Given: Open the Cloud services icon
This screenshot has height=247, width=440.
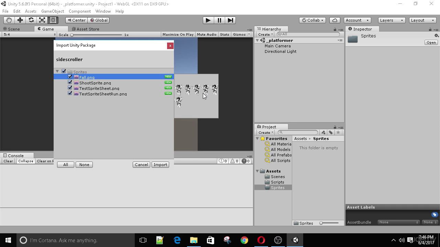Looking at the screenshot, I should (335, 20).
